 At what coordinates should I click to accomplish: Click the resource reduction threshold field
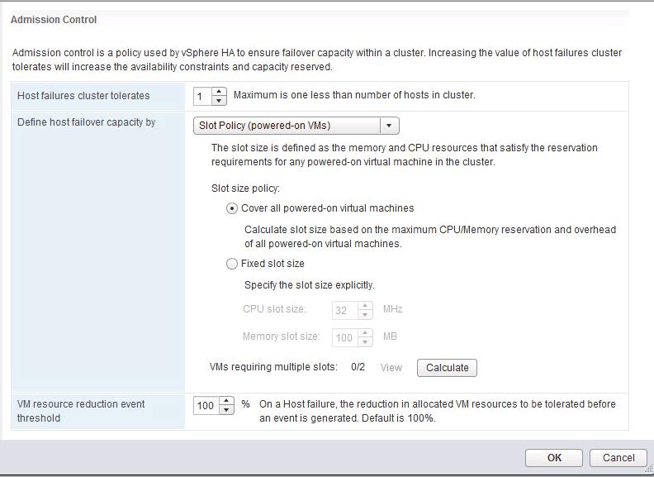point(206,406)
